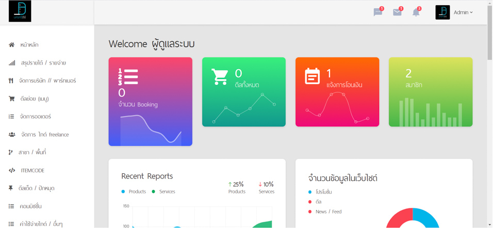Open the chat messages icon in header
The width and height of the screenshot is (493, 228).
tap(378, 12)
